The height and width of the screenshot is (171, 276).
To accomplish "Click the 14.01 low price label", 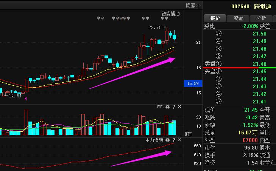I will (15, 96).
